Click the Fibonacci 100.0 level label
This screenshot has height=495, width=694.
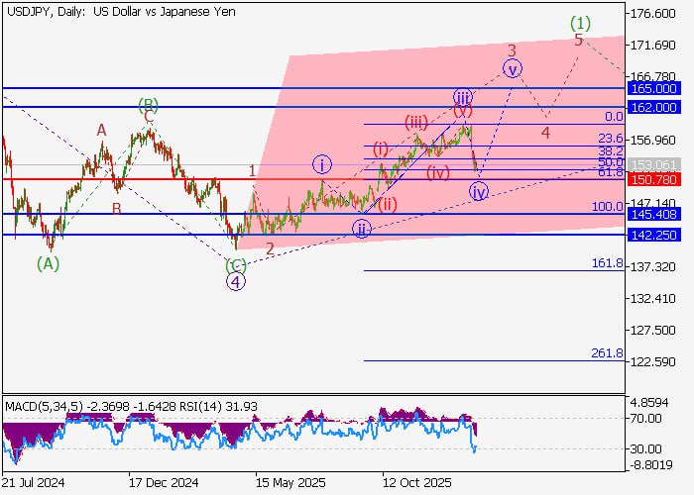608,206
